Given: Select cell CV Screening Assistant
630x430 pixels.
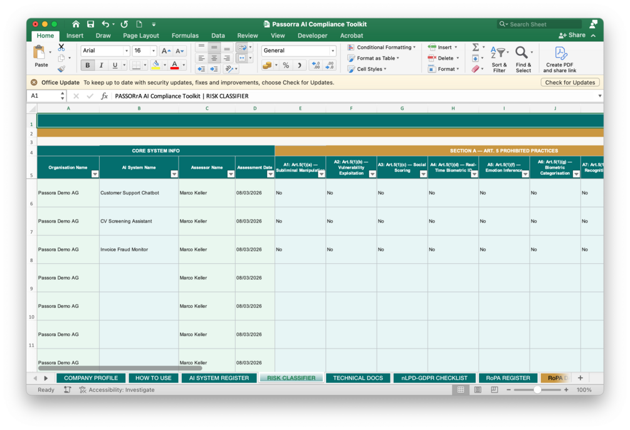Looking at the screenshot, I should click(139, 221).
